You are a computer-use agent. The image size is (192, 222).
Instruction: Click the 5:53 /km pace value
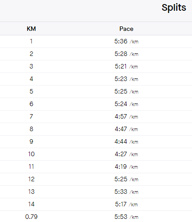pyautogui.click(x=126, y=217)
